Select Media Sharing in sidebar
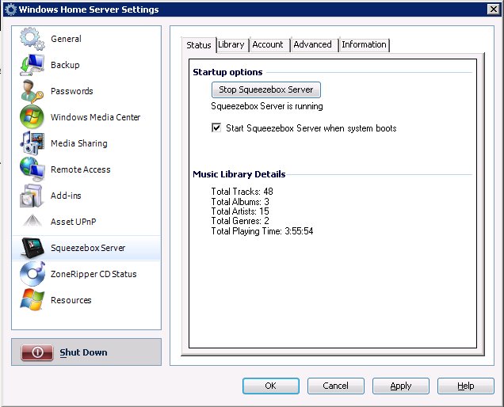 pyautogui.click(x=78, y=143)
